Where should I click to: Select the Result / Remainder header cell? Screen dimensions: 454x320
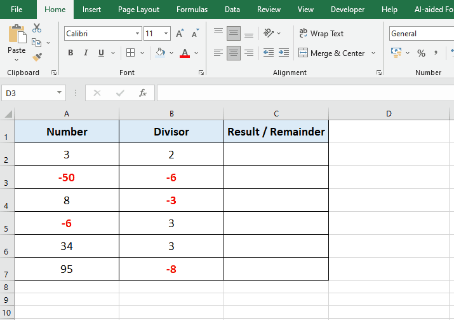pyautogui.click(x=276, y=132)
